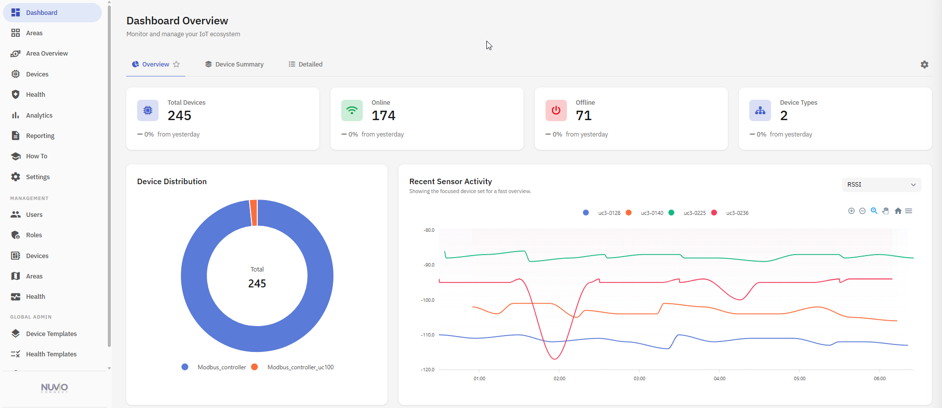Viewport: 942px width, 408px height.
Task: Toggle the favorite star on Overview tab
Action: click(176, 65)
